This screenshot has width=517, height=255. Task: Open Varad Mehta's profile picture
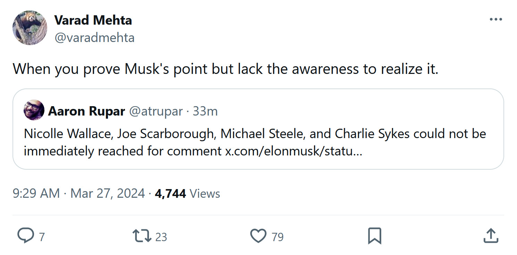[30, 28]
